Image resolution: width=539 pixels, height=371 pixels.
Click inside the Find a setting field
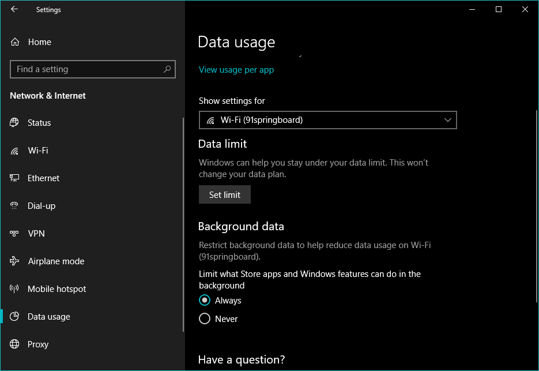tap(86, 69)
